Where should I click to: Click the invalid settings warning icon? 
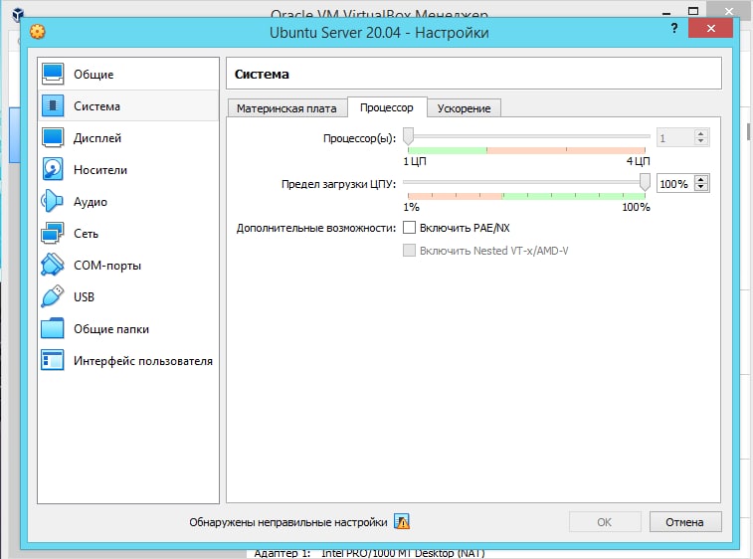click(x=402, y=521)
